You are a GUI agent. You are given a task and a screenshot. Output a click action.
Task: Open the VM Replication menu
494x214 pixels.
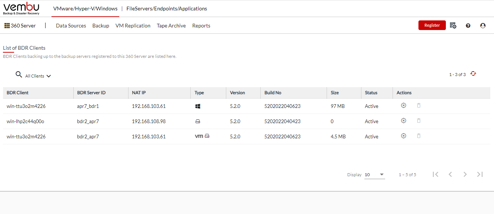[x=133, y=26]
